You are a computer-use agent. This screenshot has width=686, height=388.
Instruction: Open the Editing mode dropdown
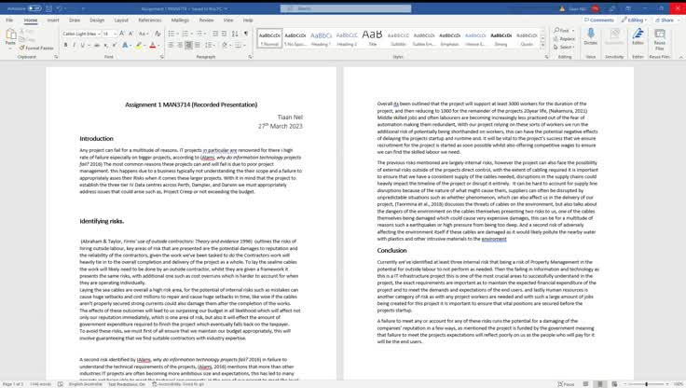[636, 19]
